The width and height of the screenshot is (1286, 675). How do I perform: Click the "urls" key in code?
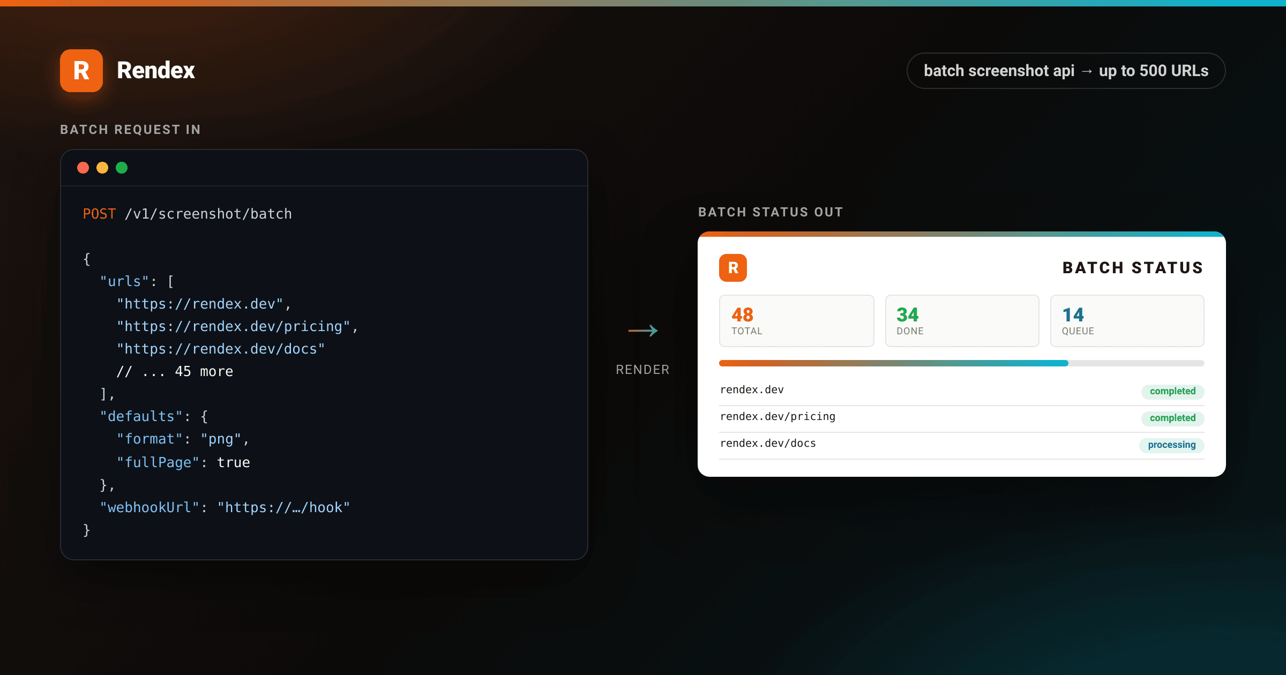coord(124,281)
